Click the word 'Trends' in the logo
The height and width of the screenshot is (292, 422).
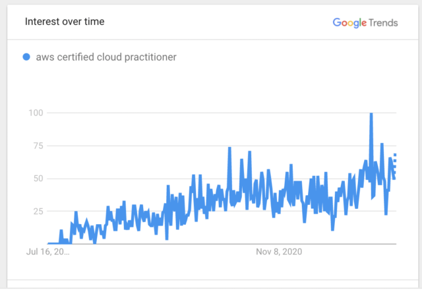pos(382,22)
